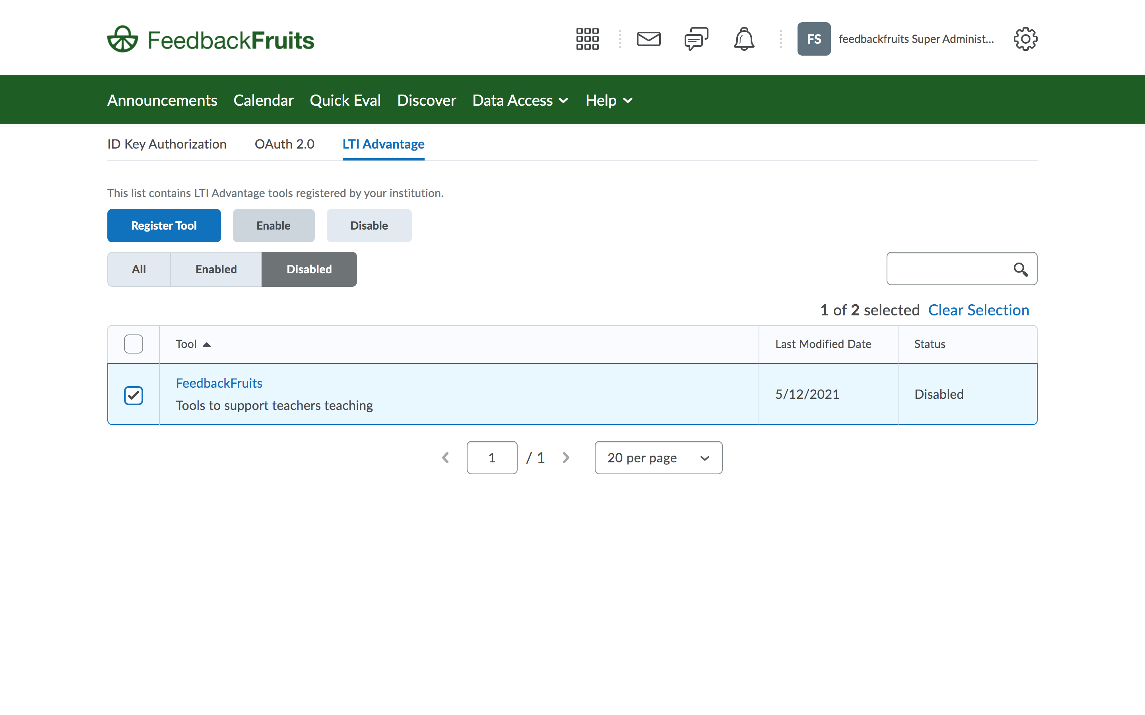The height and width of the screenshot is (715, 1145).
Task: Open the course selector grid icon
Action: [587, 39]
